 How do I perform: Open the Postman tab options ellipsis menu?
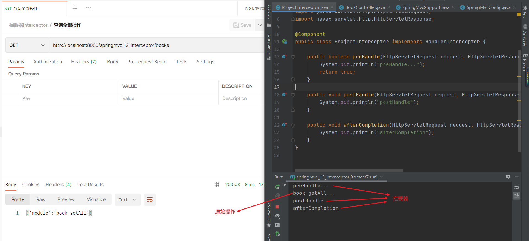[88, 8]
